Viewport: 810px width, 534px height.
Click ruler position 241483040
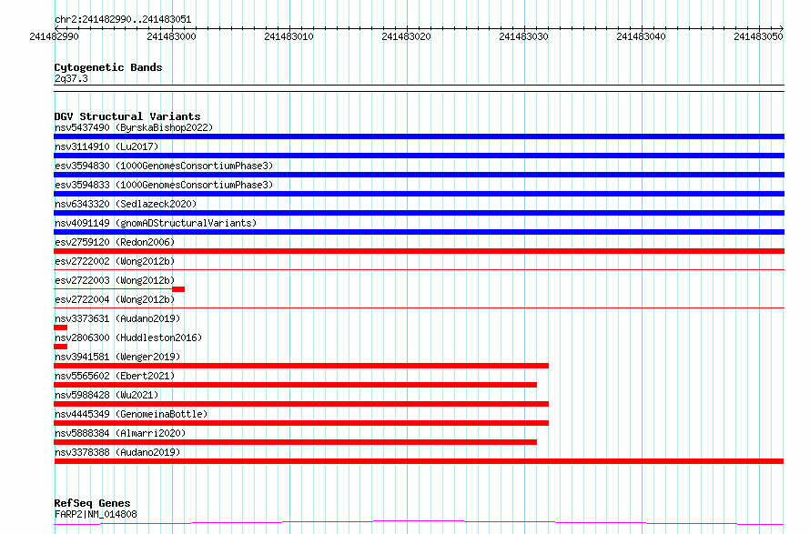pyautogui.click(x=641, y=36)
